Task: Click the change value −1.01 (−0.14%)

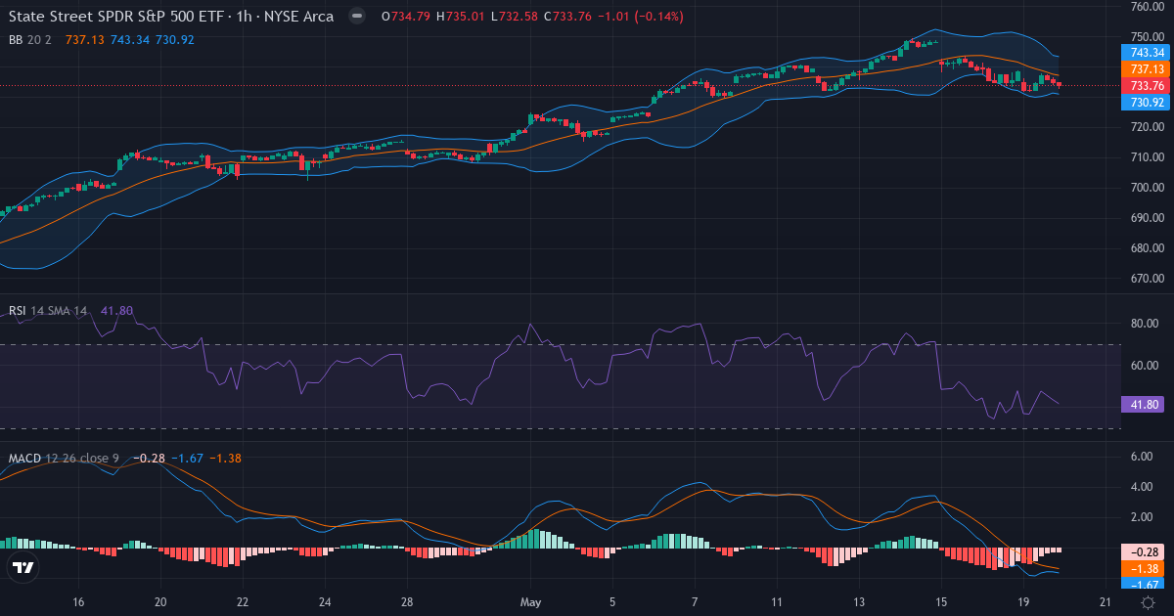Action: click(x=642, y=17)
